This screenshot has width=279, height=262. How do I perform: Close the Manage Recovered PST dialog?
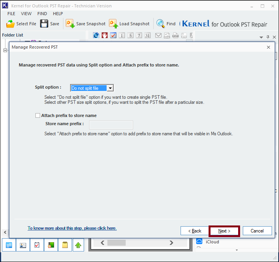click(268, 47)
